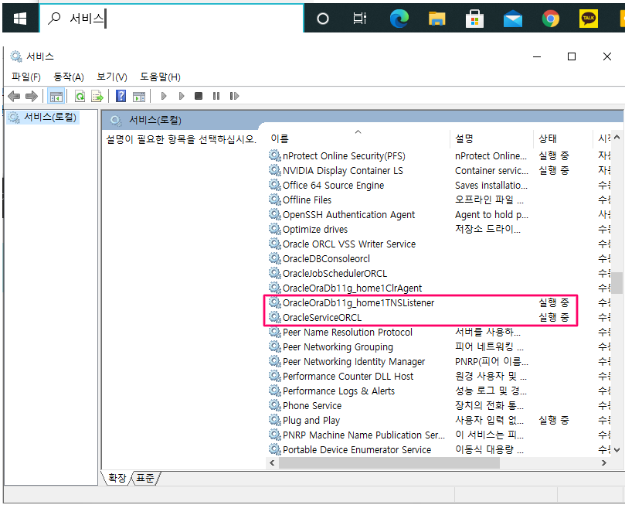Image resolution: width=625 pixels, height=505 pixels.
Task: Open the Windows Start menu
Action: pos(20,19)
